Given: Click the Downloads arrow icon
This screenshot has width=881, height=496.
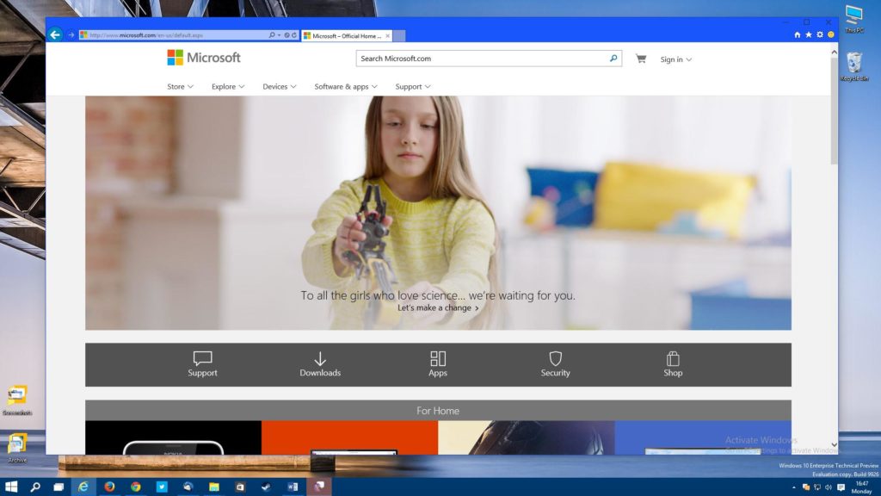Looking at the screenshot, I should coord(320,358).
